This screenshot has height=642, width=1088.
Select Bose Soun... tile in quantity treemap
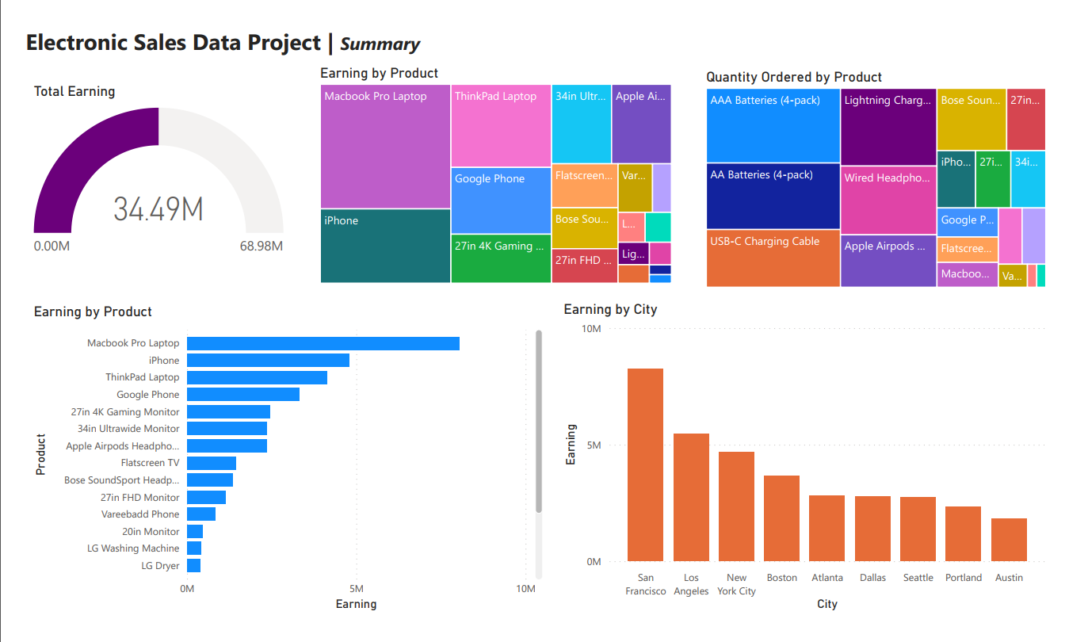972,119
